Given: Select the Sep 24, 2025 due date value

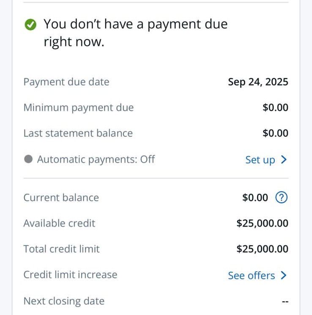Looking at the screenshot, I should 258,82.
